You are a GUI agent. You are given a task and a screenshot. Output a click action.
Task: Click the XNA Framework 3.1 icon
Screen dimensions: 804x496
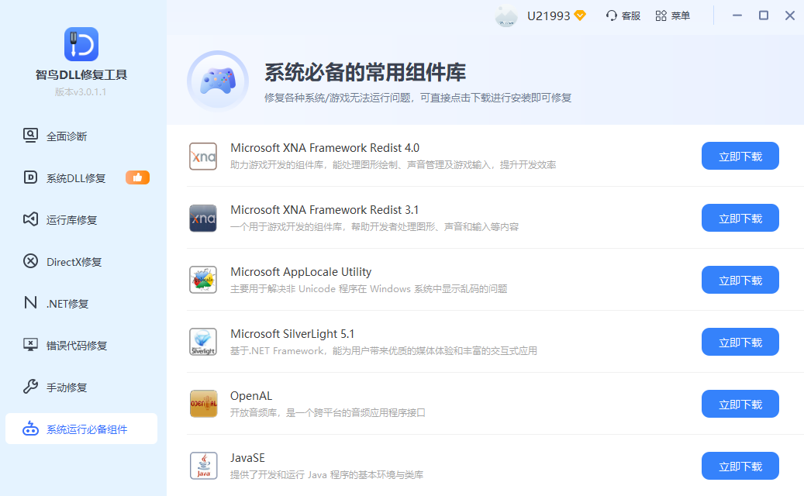[x=203, y=219]
